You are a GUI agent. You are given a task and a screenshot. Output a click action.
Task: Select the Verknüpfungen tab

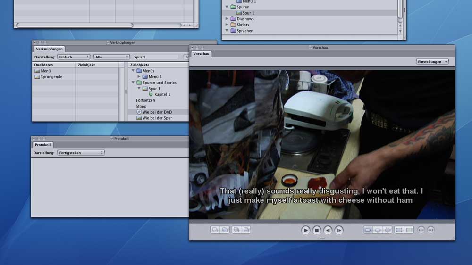(x=49, y=49)
